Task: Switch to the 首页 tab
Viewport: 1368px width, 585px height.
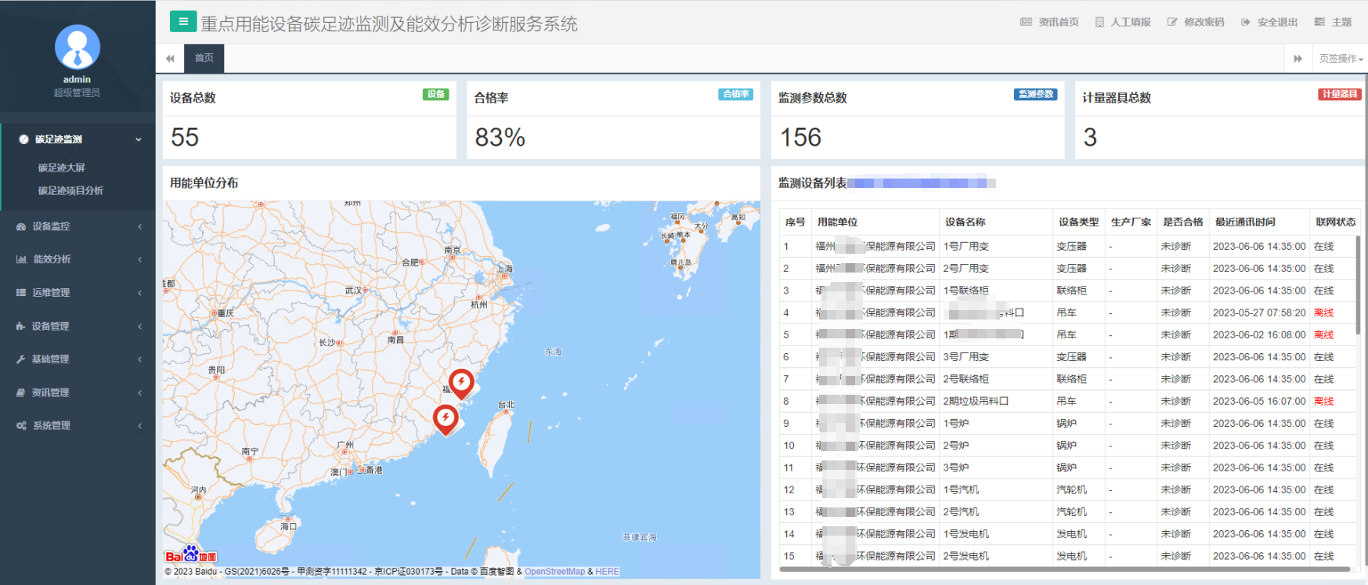Action: [x=204, y=58]
